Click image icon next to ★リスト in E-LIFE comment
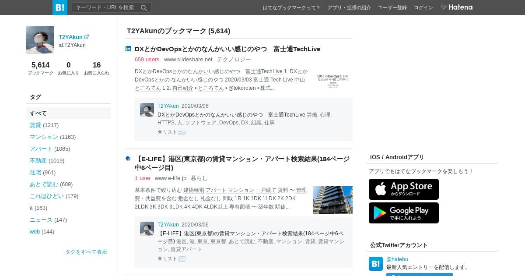Image resolution: width=525 pixels, height=276 pixels. (182, 259)
